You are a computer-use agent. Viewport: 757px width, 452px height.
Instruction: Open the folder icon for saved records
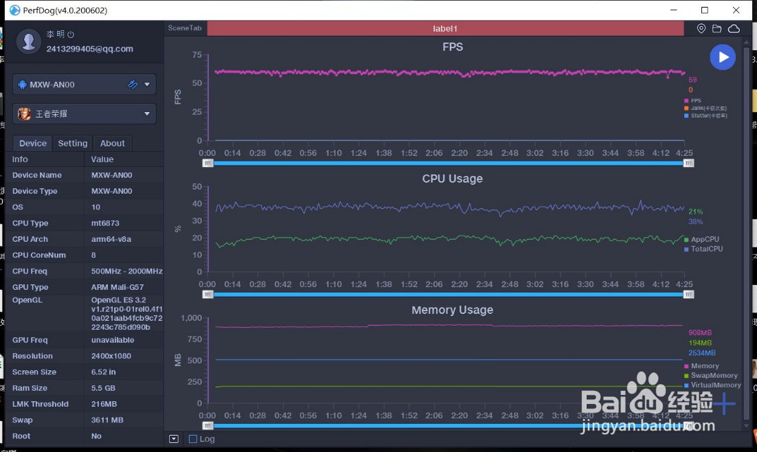[717, 28]
